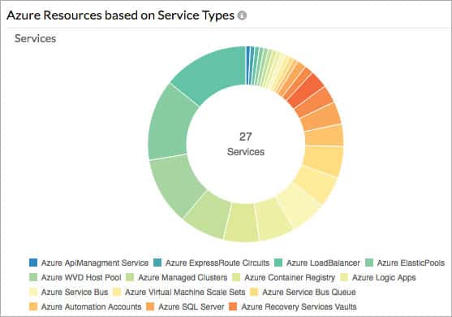
Task: Click the 'Azure Automation Accounts' legend label
Action: 92,306
